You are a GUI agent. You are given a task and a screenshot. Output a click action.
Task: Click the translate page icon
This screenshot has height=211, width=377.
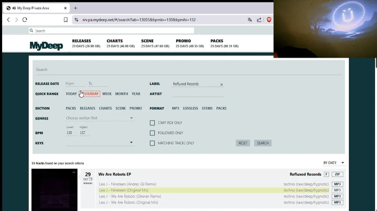[250, 20]
